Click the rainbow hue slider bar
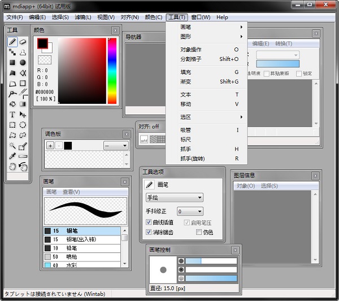339x301 pixels. click(x=112, y=71)
